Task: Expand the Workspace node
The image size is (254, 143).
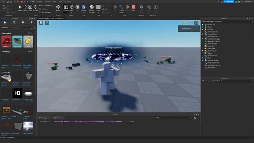Action: 202,25
